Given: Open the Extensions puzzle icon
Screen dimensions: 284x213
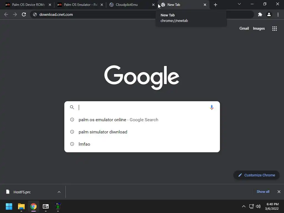Looking at the screenshot, I should [260, 14].
